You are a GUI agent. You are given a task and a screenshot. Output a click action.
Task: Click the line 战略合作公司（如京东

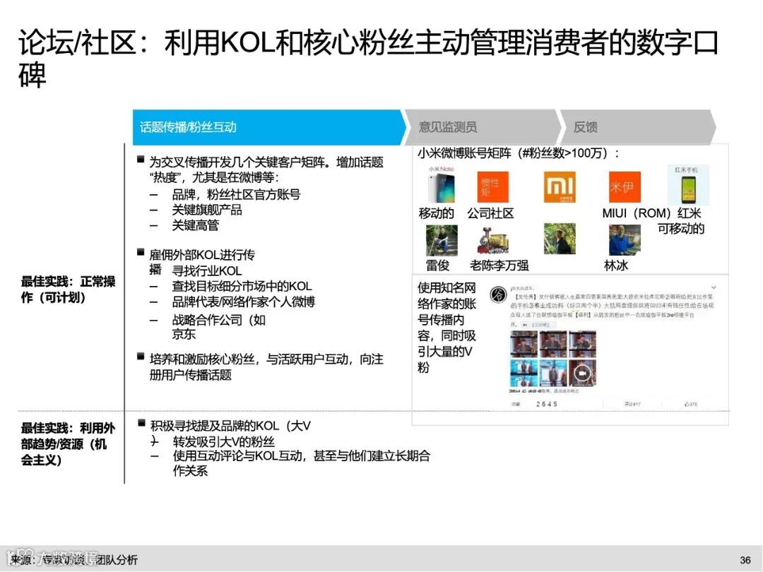(x=218, y=327)
